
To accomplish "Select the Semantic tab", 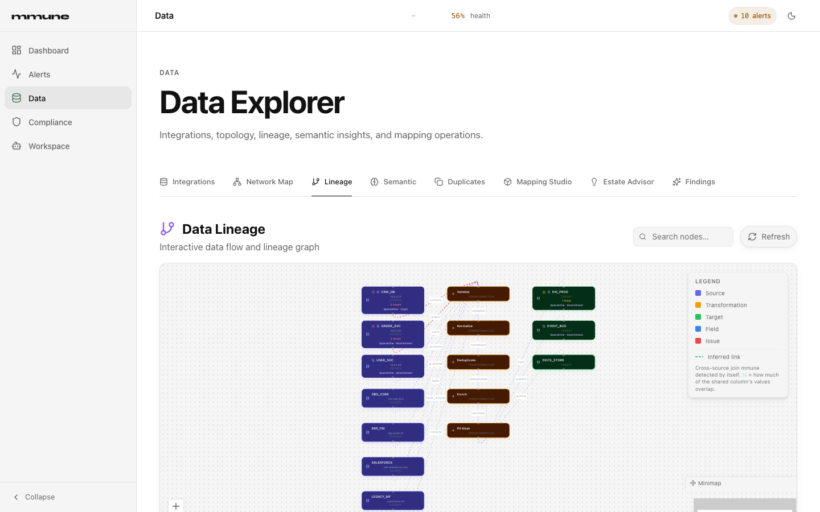I will point(393,182).
